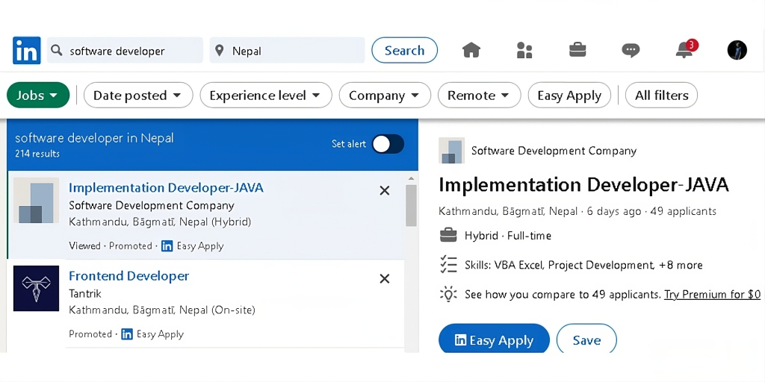This screenshot has height=382, width=765.
Task: Expand the Experience level filter
Action: [x=266, y=95]
